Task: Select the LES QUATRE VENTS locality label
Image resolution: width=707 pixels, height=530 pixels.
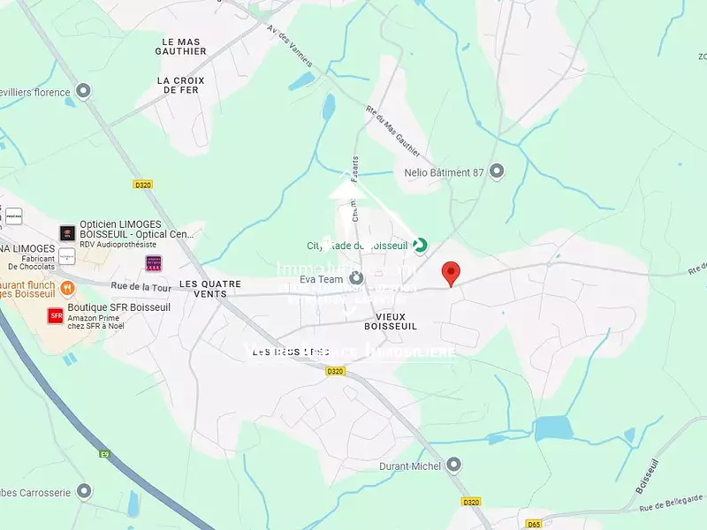Action: point(210,289)
